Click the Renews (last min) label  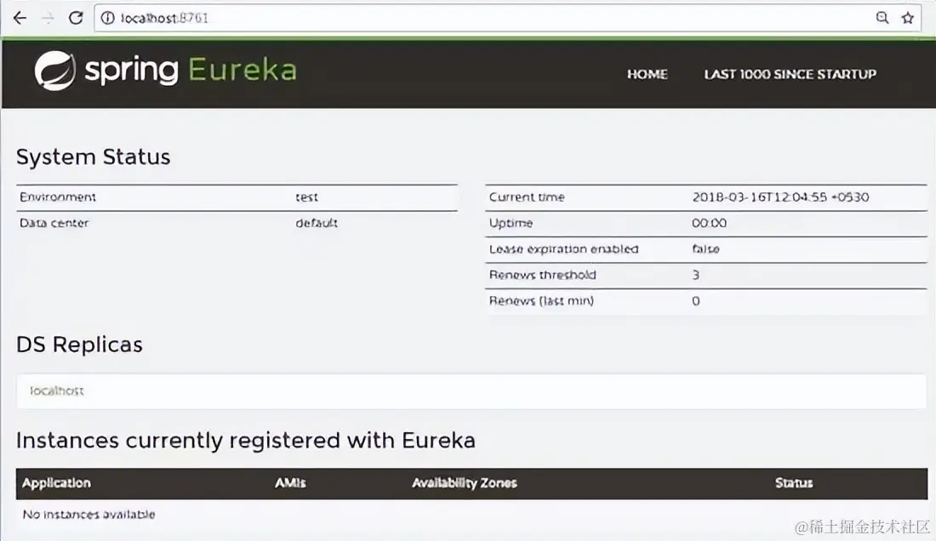pyautogui.click(x=541, y=300)
